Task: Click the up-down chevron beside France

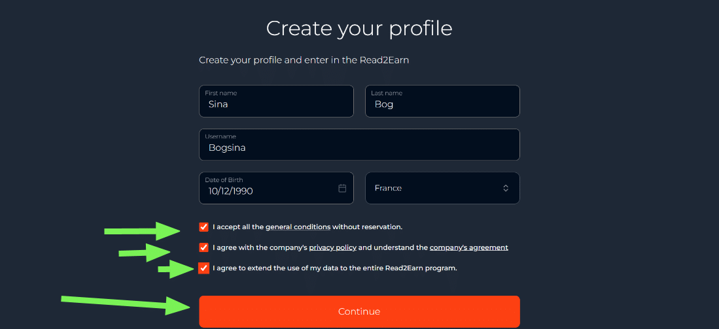Action: (506, 188)
